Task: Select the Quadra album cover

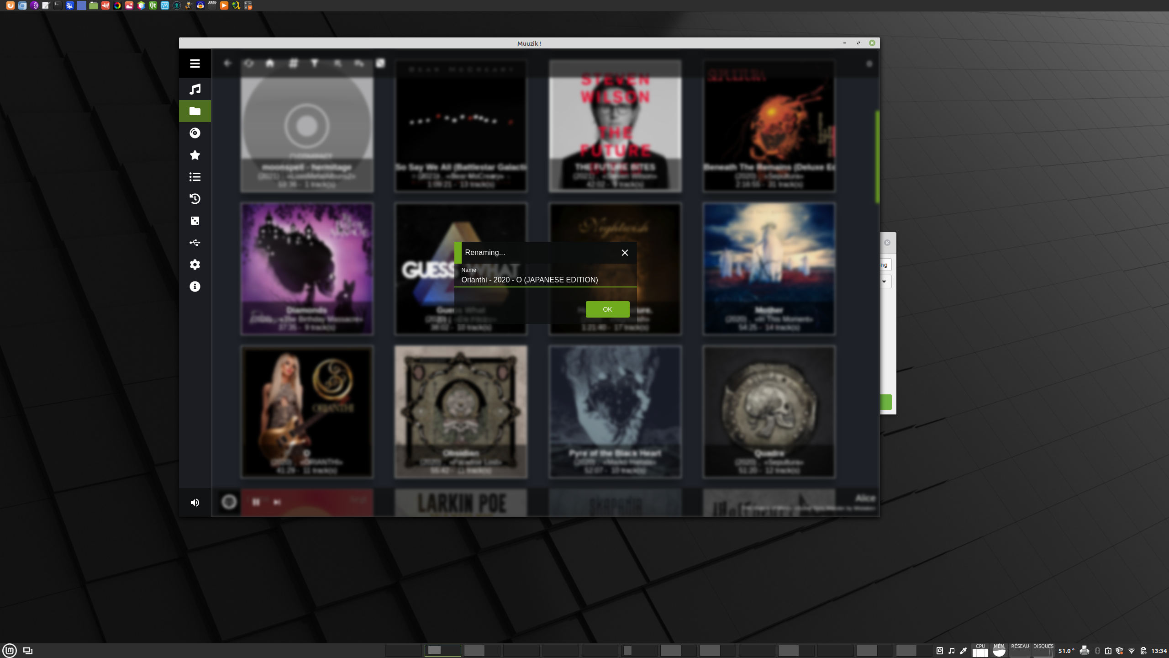Action: click(769, 412)
